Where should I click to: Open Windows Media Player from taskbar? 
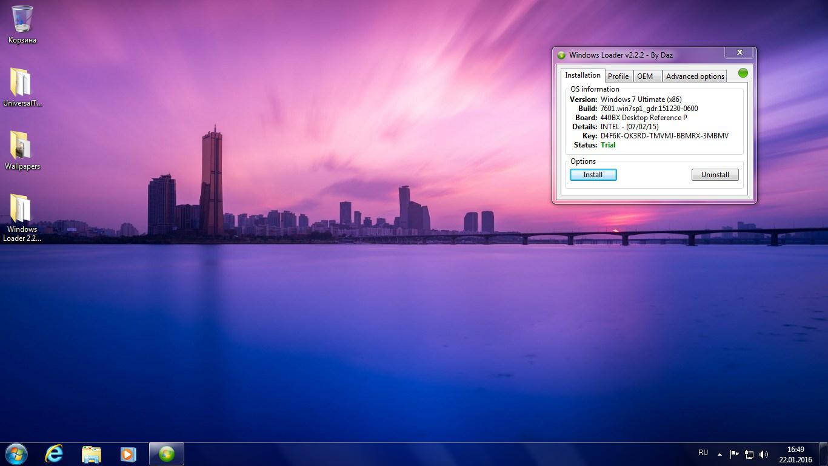(129, 454)
